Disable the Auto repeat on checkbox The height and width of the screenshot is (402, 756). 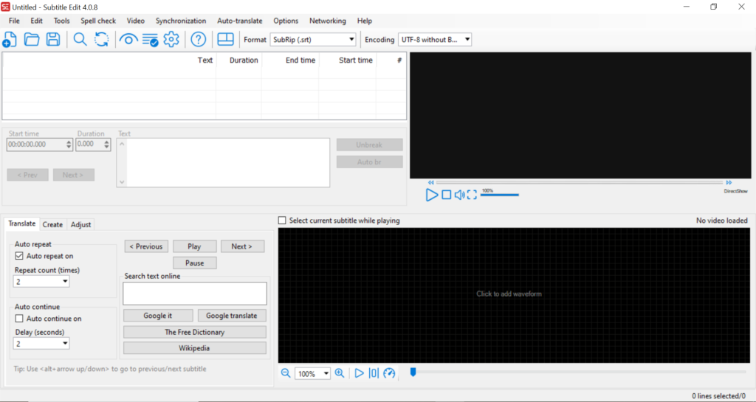[x=20, y=256]
